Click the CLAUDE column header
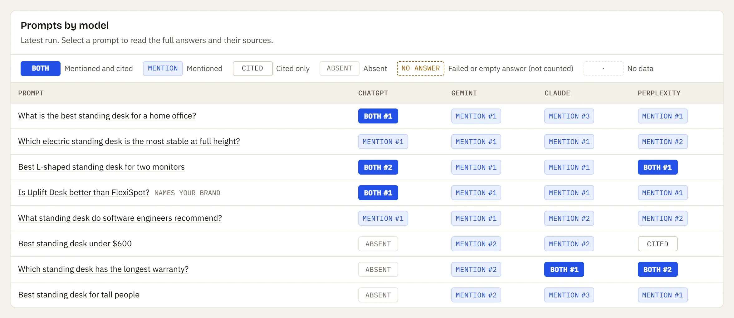Image resolution: width=734 pixels, height=318 pixels. point(557,93)
